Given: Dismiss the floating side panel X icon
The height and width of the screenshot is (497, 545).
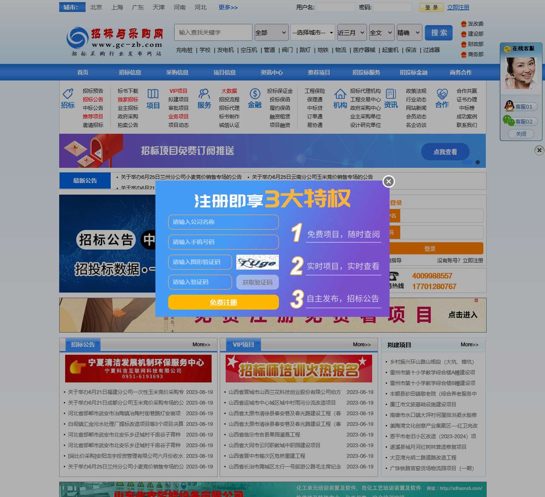Looking at the screenshot, I should point(539,150).
